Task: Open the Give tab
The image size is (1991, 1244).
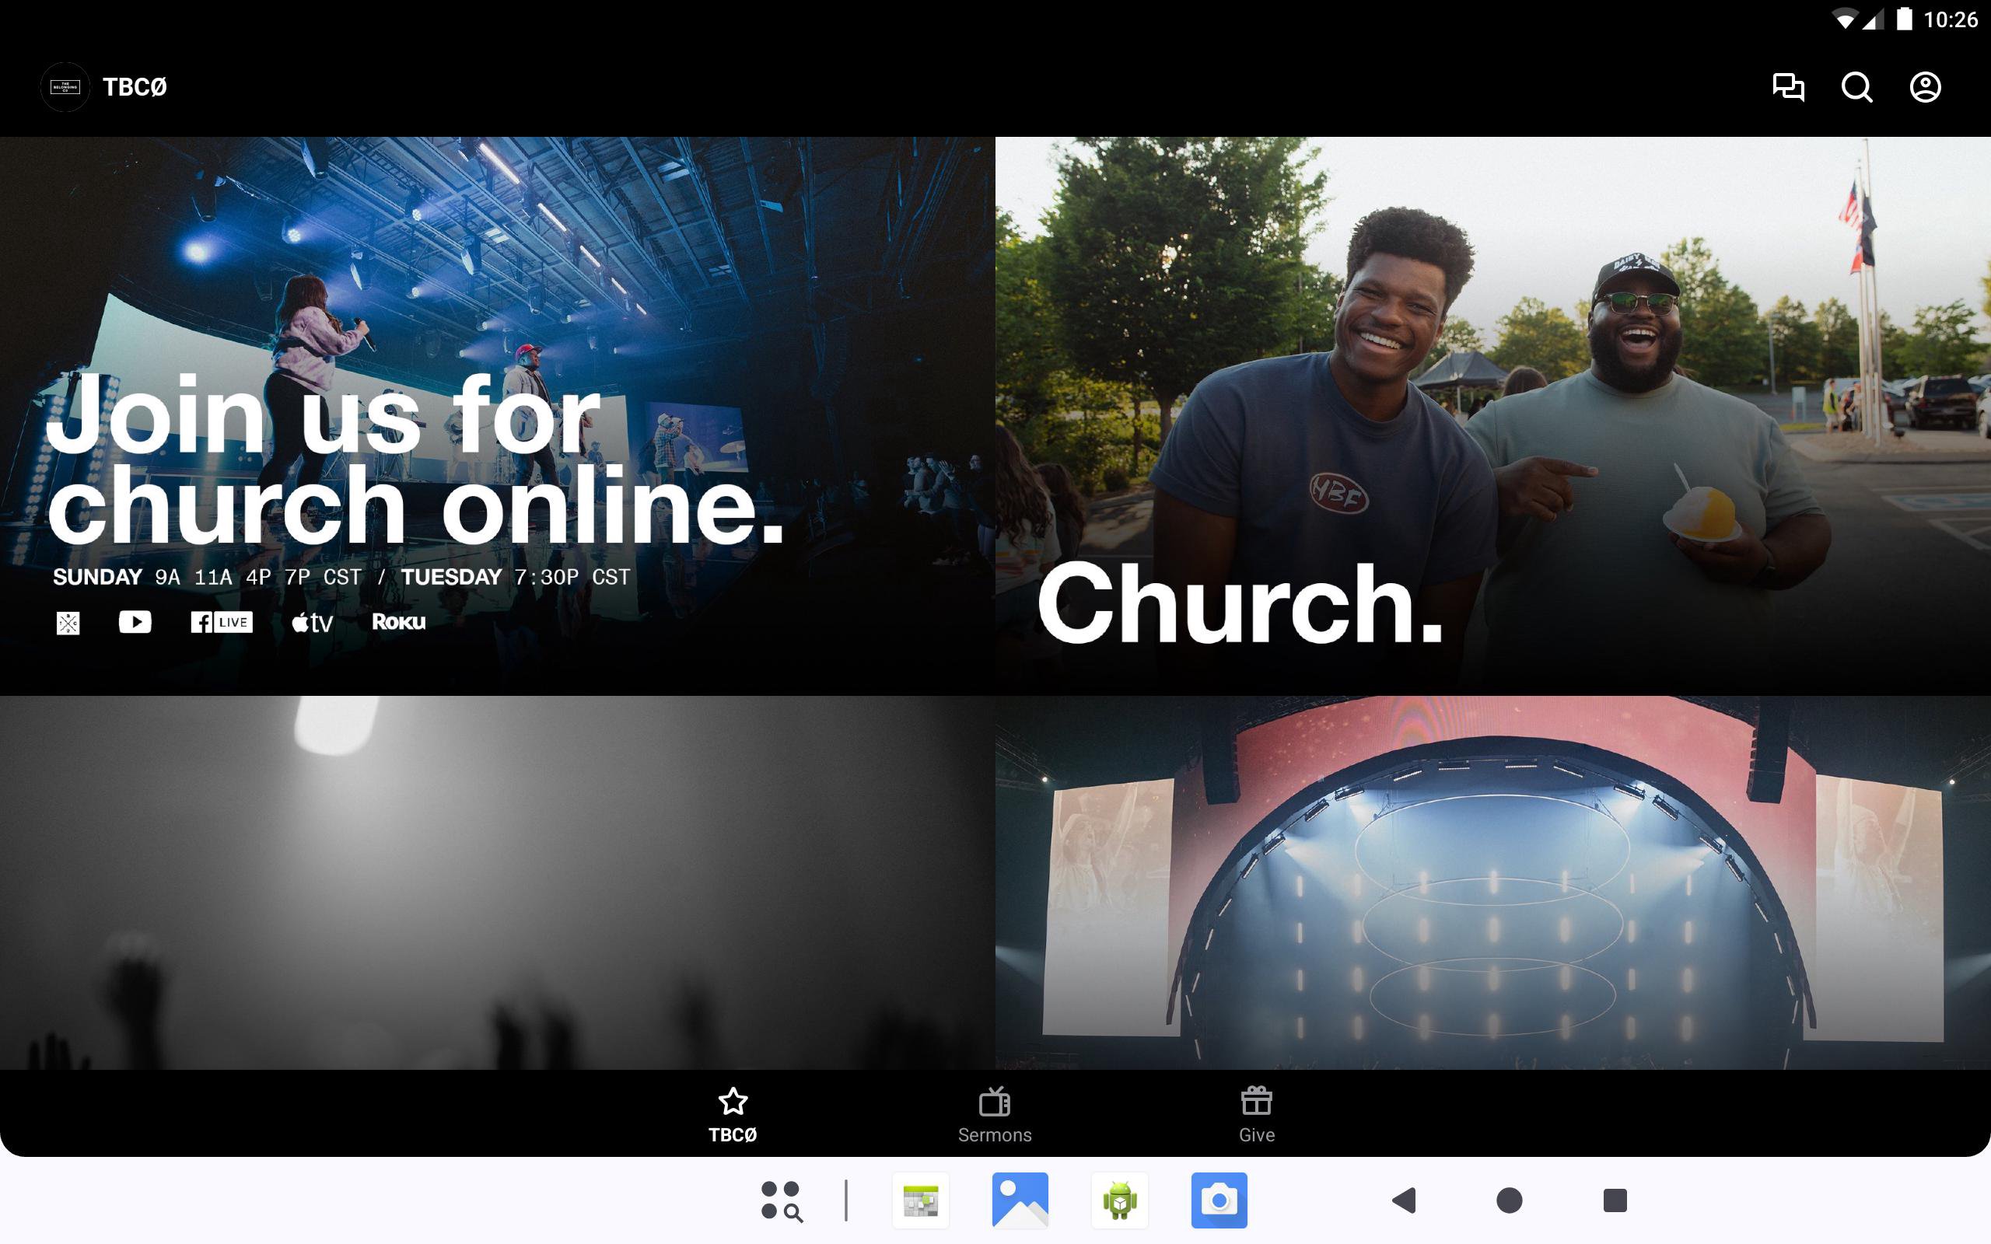Action: [x=1256, y=1114]
